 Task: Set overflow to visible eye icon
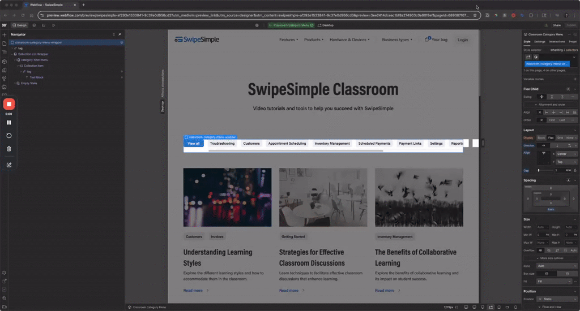click(x=540, y=250)
